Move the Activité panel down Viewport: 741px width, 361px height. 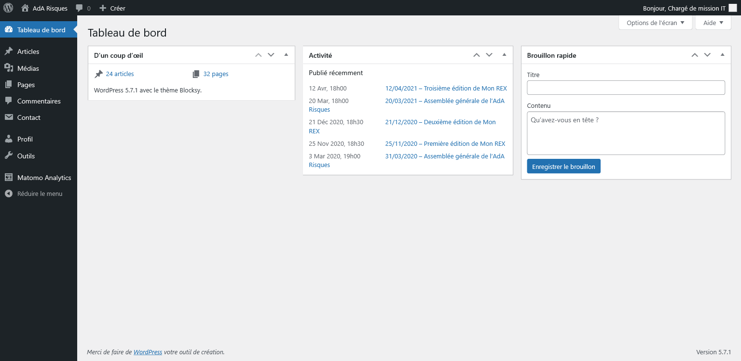click(x=489, y=55)
